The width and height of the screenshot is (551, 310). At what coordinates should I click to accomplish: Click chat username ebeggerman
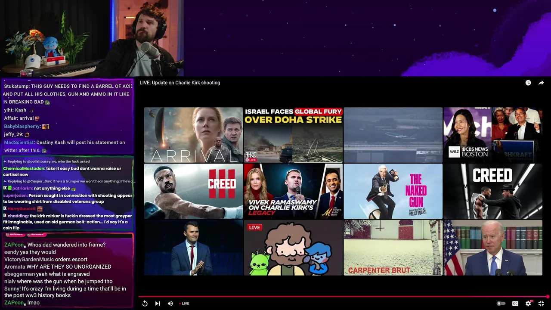[x=19, y=274]
